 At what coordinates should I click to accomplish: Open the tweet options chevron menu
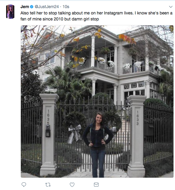tap(171, 7)
